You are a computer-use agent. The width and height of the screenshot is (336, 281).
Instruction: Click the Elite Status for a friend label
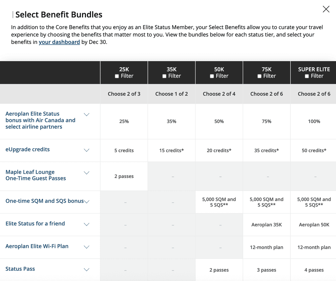[35, 224]
